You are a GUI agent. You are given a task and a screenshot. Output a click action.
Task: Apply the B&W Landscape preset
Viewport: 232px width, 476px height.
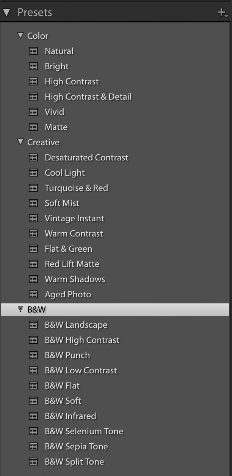[x=76, y=325]
